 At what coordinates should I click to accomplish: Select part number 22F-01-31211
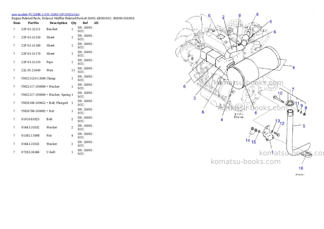pos(31,29)
